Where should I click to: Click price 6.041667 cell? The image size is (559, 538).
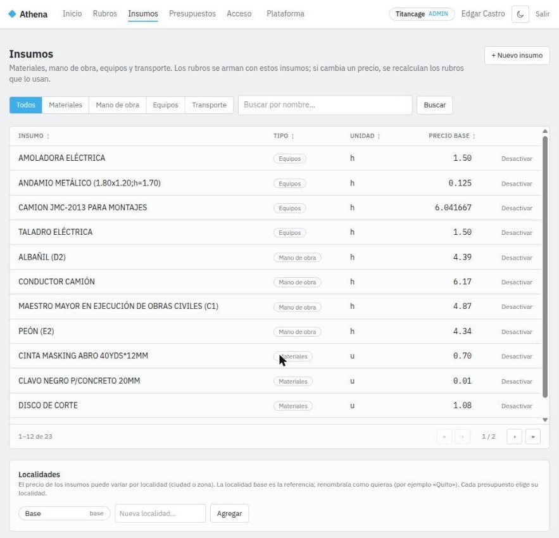(x=453, y=208)
